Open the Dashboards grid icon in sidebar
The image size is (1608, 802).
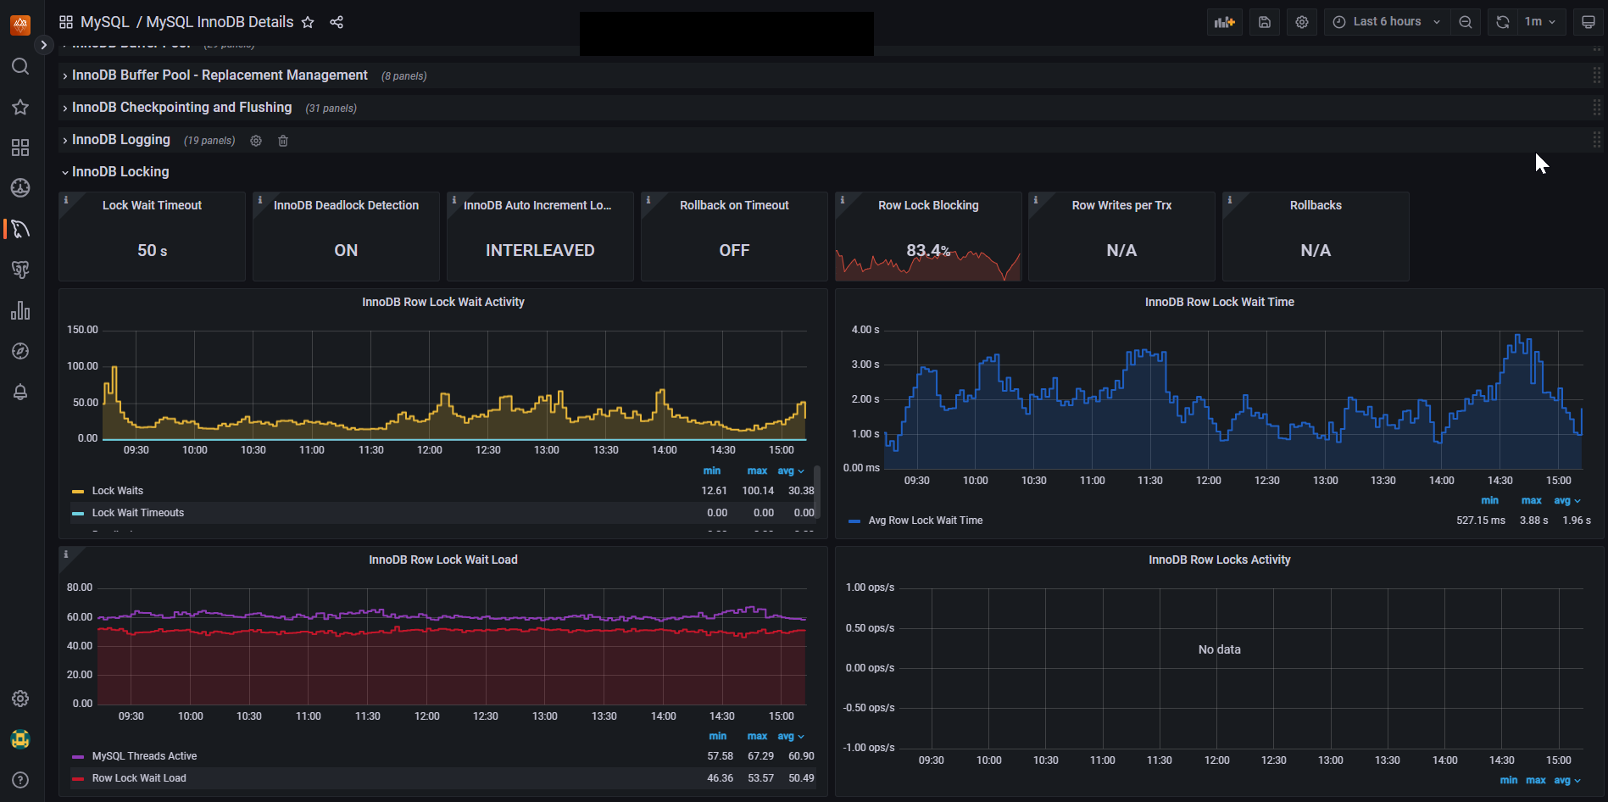[20, 148]
